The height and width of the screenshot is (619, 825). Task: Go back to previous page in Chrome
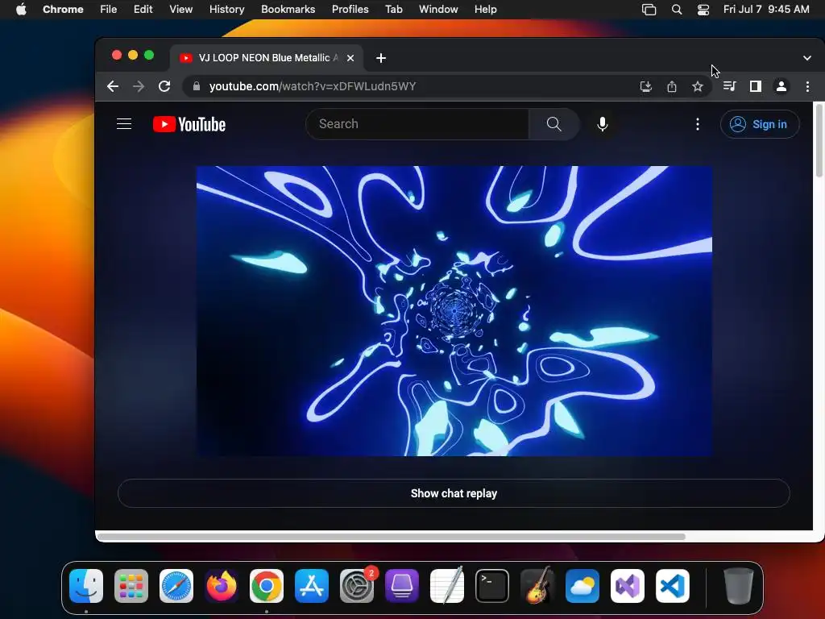[x=113, y=86]
